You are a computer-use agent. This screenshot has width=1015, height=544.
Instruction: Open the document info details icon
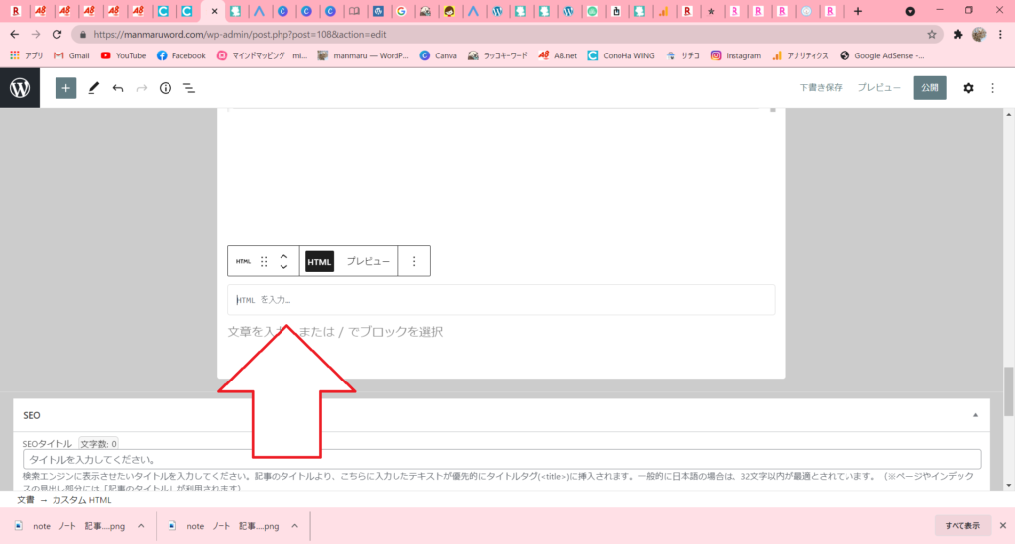pyautogui.click(x=166, y=88)
